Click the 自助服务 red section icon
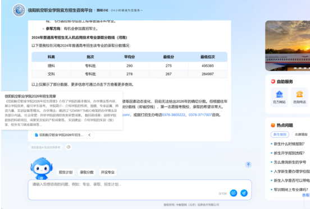310x209 pixels. 273,82
